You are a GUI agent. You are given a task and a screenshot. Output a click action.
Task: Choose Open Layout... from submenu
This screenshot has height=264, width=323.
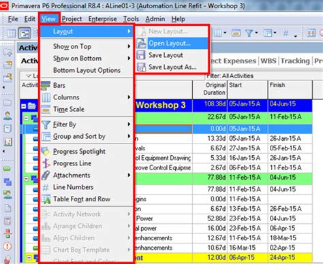point(172,44)
